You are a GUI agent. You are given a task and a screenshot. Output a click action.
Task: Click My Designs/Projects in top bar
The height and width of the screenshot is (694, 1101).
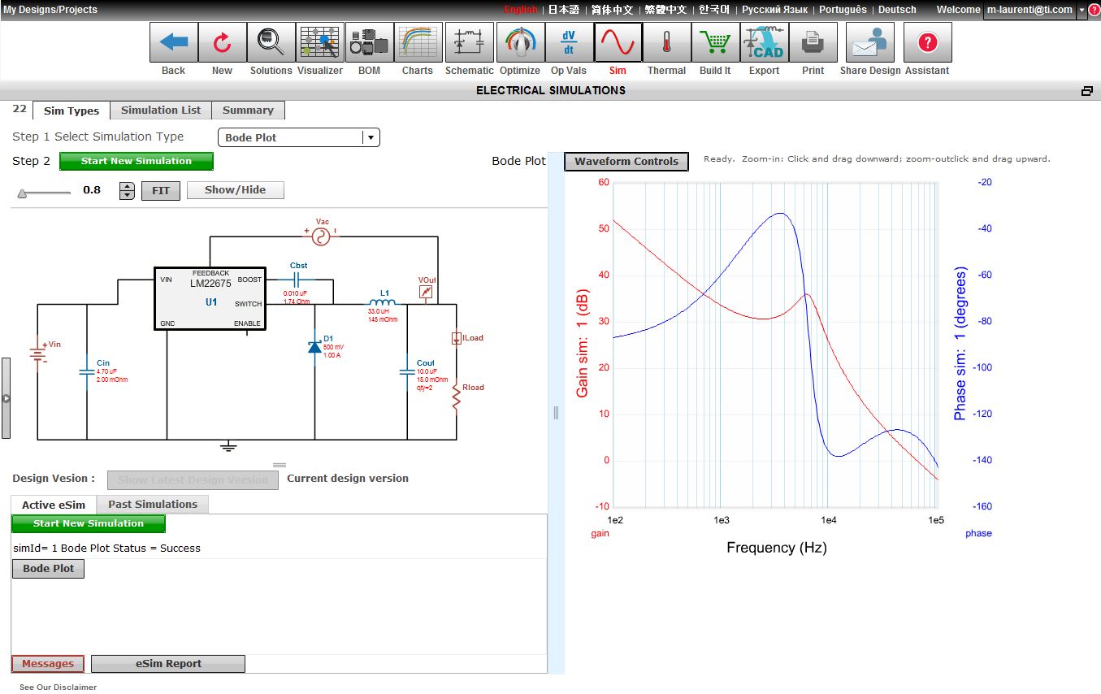[x=50, y=10]
